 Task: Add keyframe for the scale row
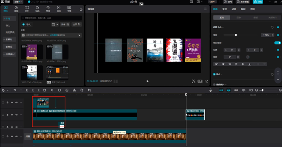(278, 35)
